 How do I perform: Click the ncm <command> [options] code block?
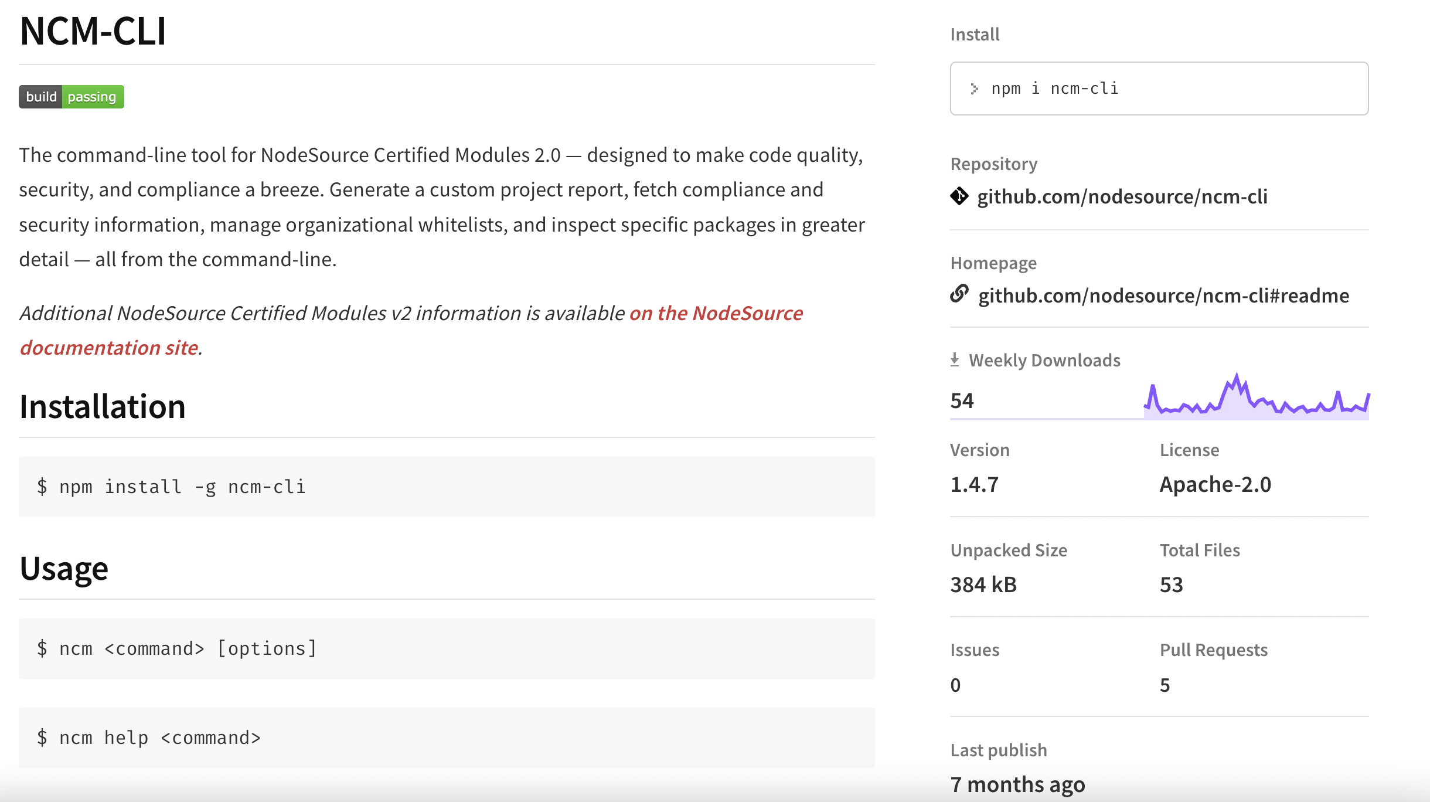click(446, 648)
